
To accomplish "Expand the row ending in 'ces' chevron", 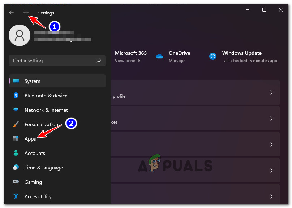I will [271, 119].
